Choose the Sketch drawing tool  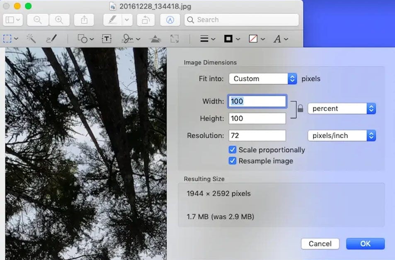pyautogui.click(x=51, y=39)
